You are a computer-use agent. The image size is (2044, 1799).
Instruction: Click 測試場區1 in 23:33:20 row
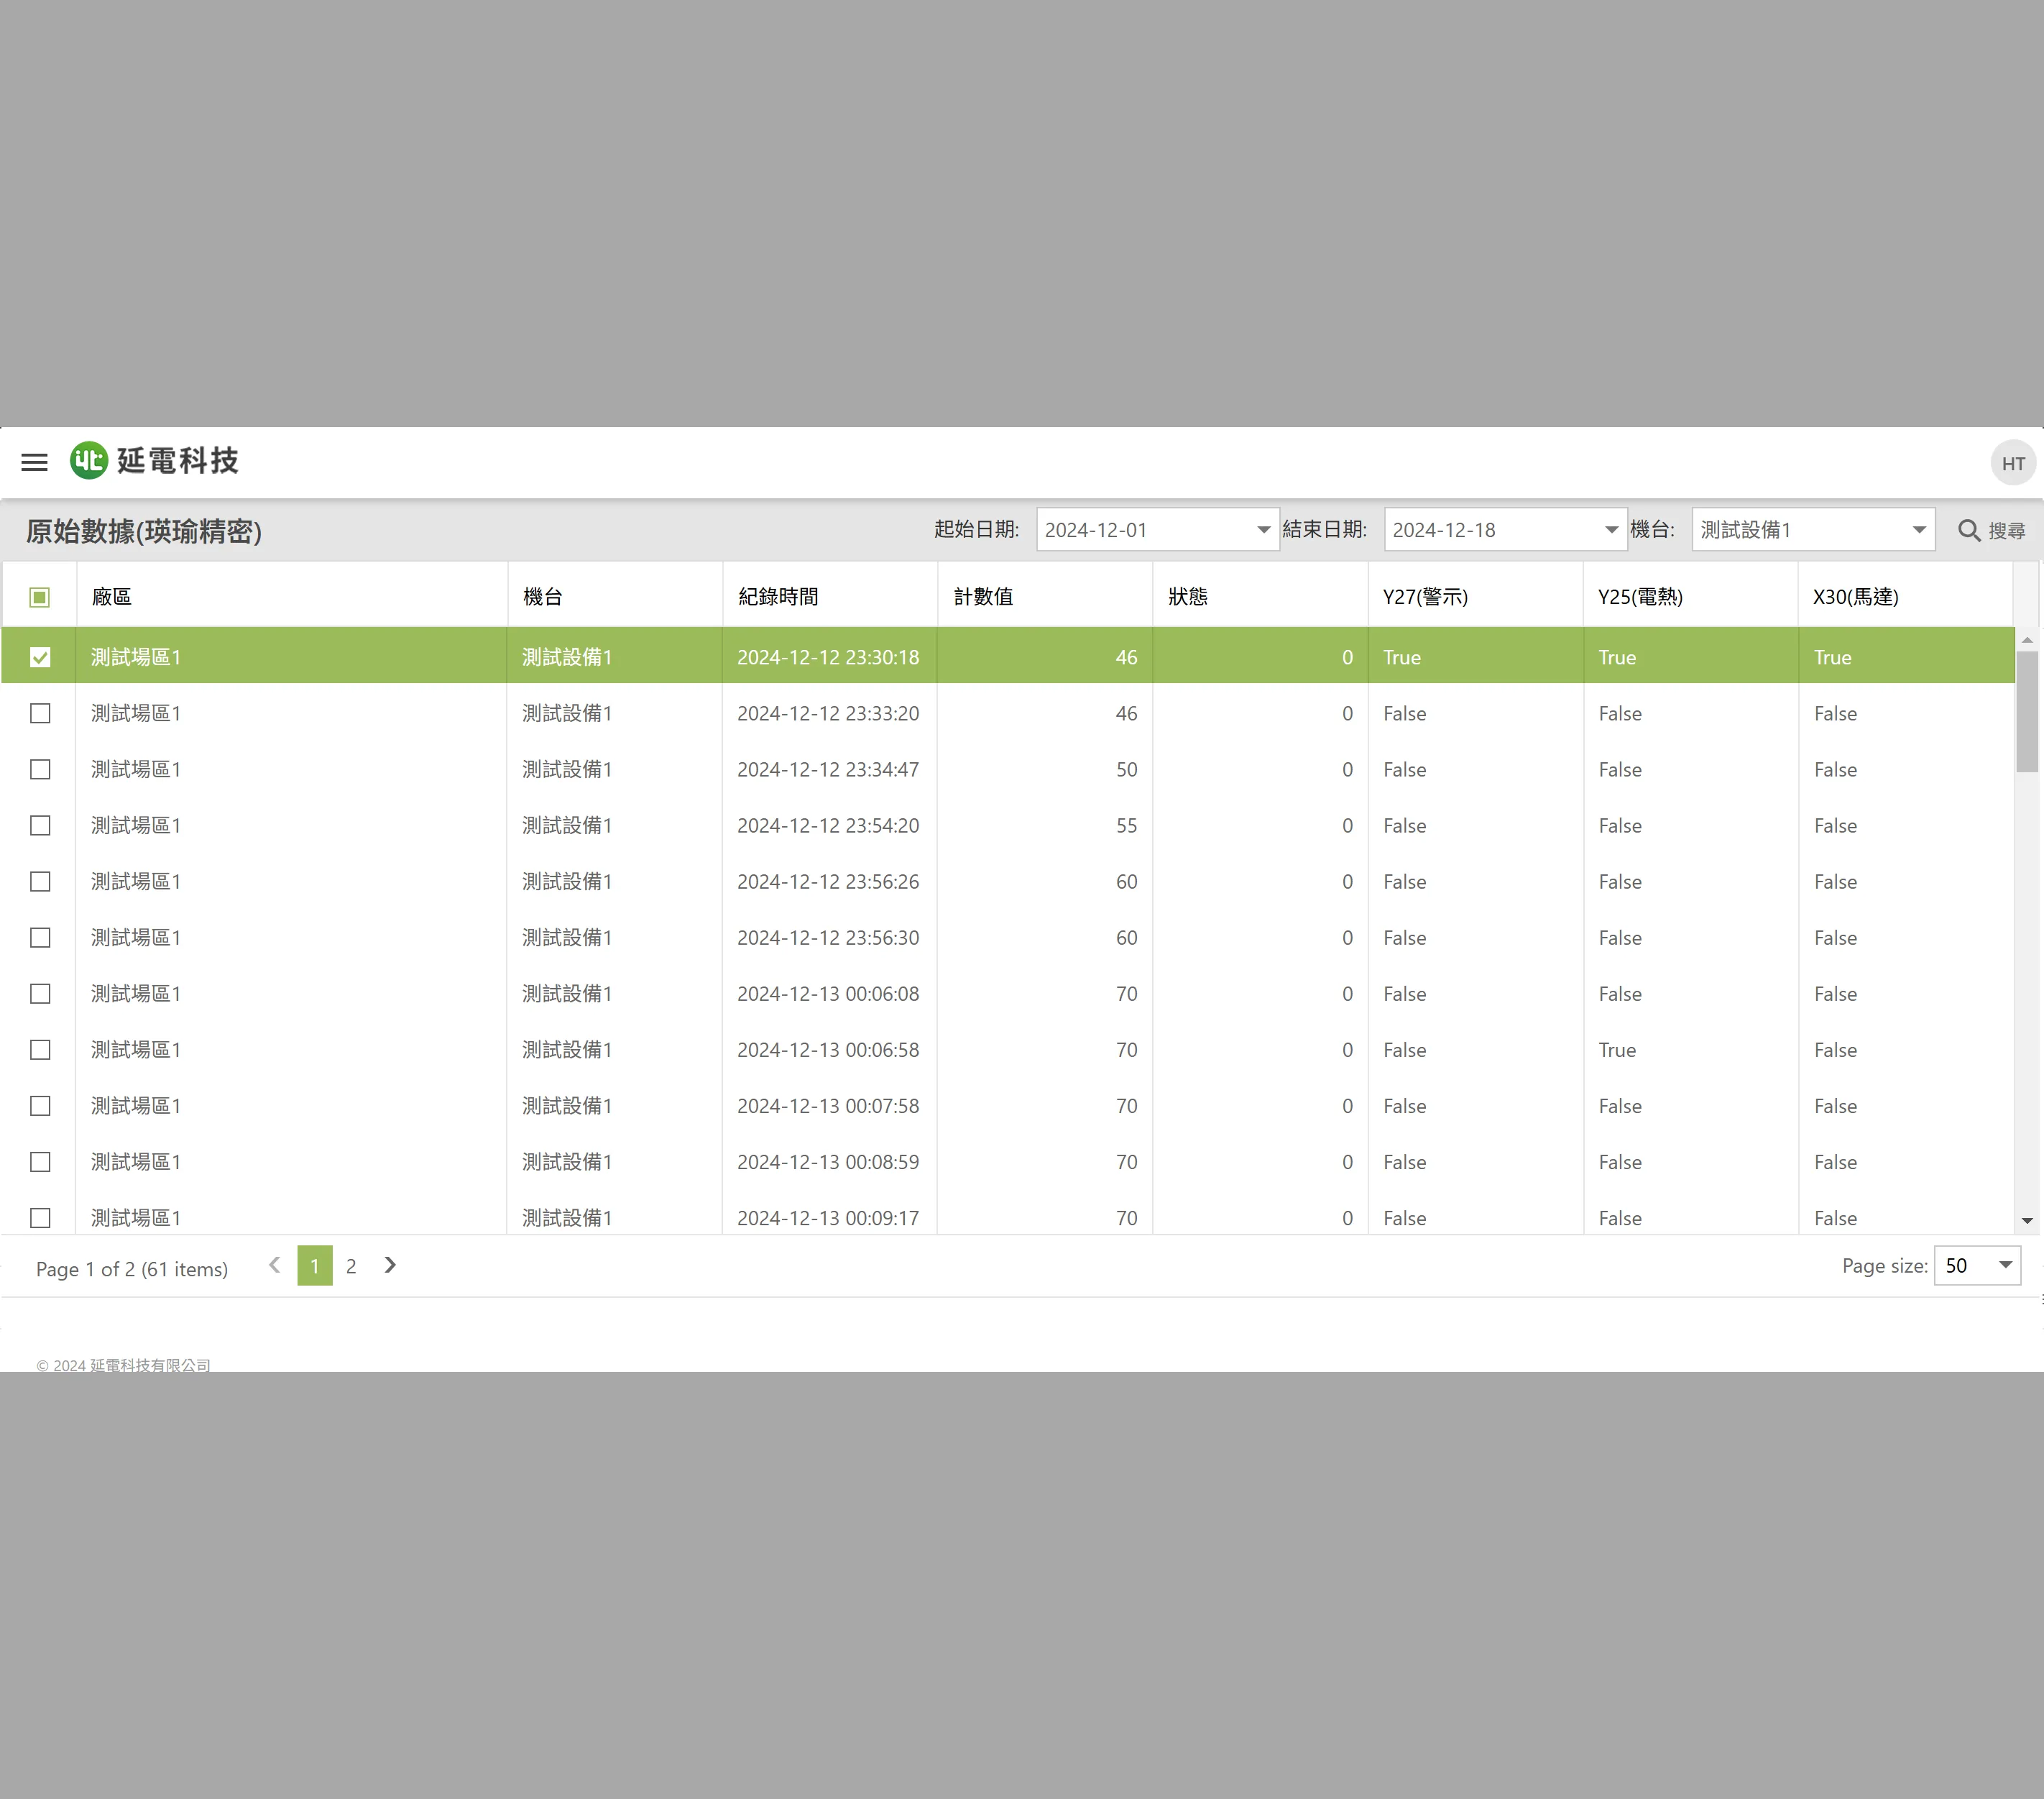[136, 713]
